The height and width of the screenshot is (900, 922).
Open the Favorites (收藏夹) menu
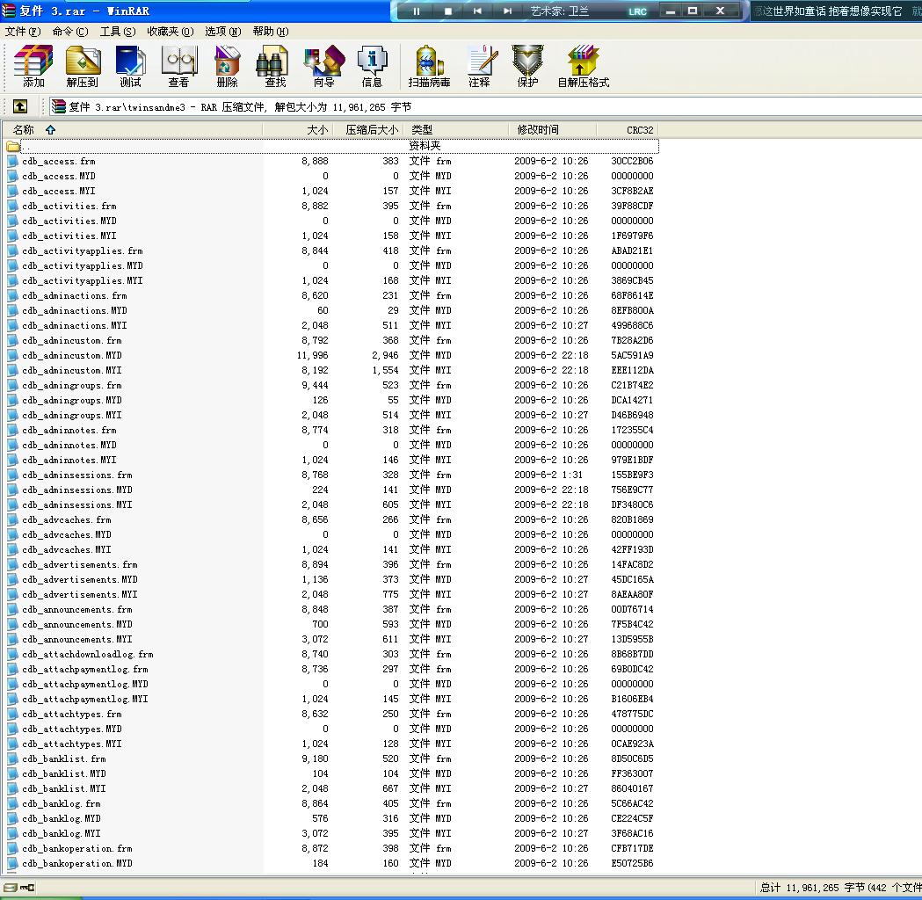point(170,31)
